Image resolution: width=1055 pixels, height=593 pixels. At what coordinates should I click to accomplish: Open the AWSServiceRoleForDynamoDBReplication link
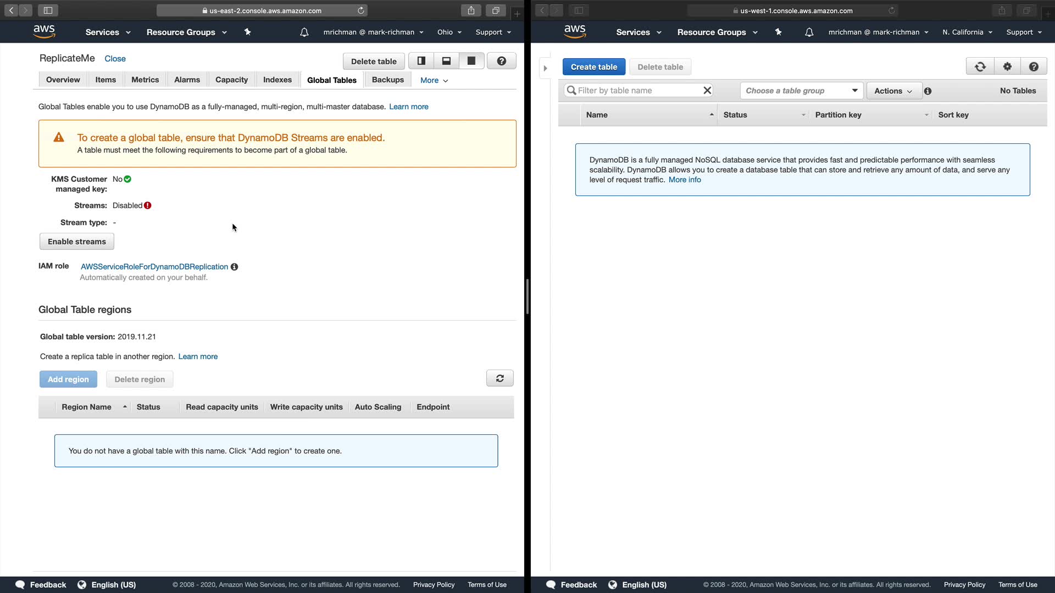pyautogui.click(x=154, y=267)
